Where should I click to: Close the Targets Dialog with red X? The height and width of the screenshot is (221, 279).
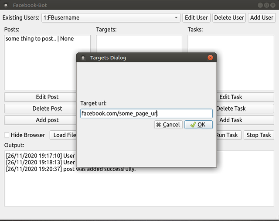click(x=210, y=58)
